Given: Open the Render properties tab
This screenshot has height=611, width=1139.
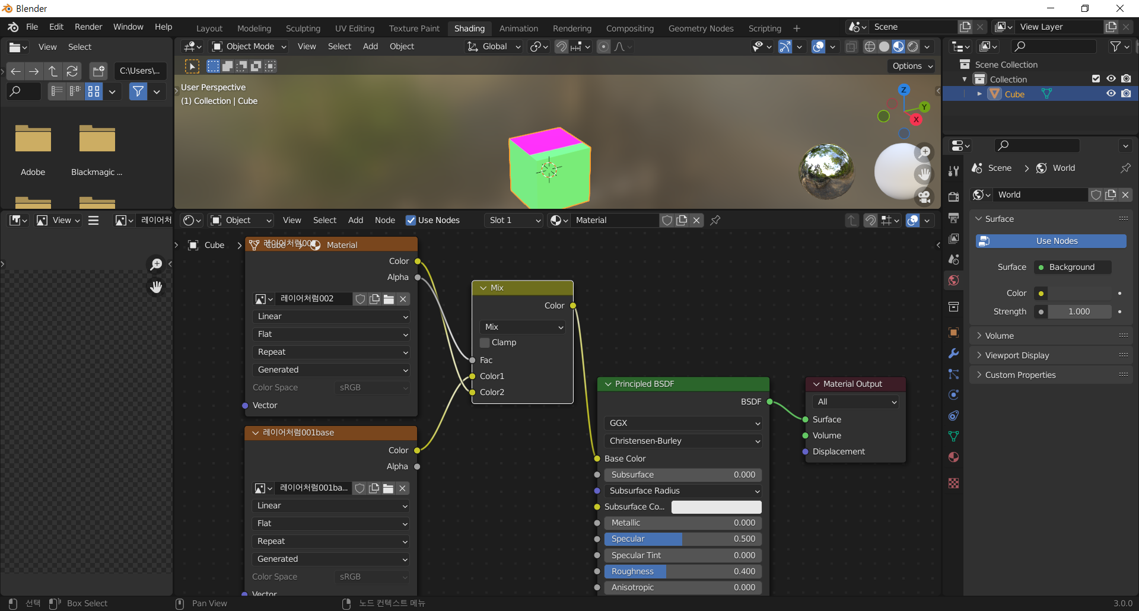Looking at the screenshot, I should [x=953, y=197].
